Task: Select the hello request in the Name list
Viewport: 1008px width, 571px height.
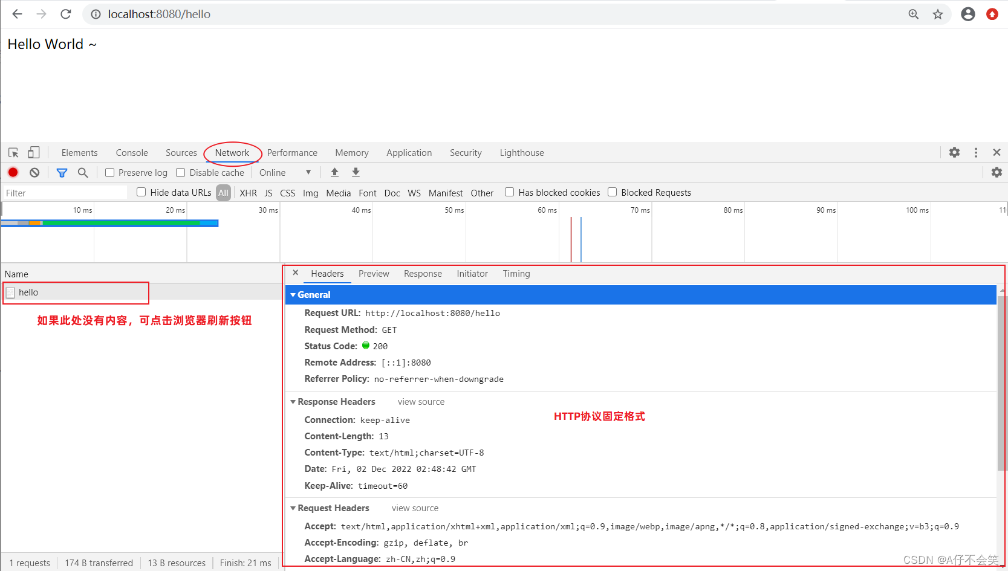Action: coord(29,292)
